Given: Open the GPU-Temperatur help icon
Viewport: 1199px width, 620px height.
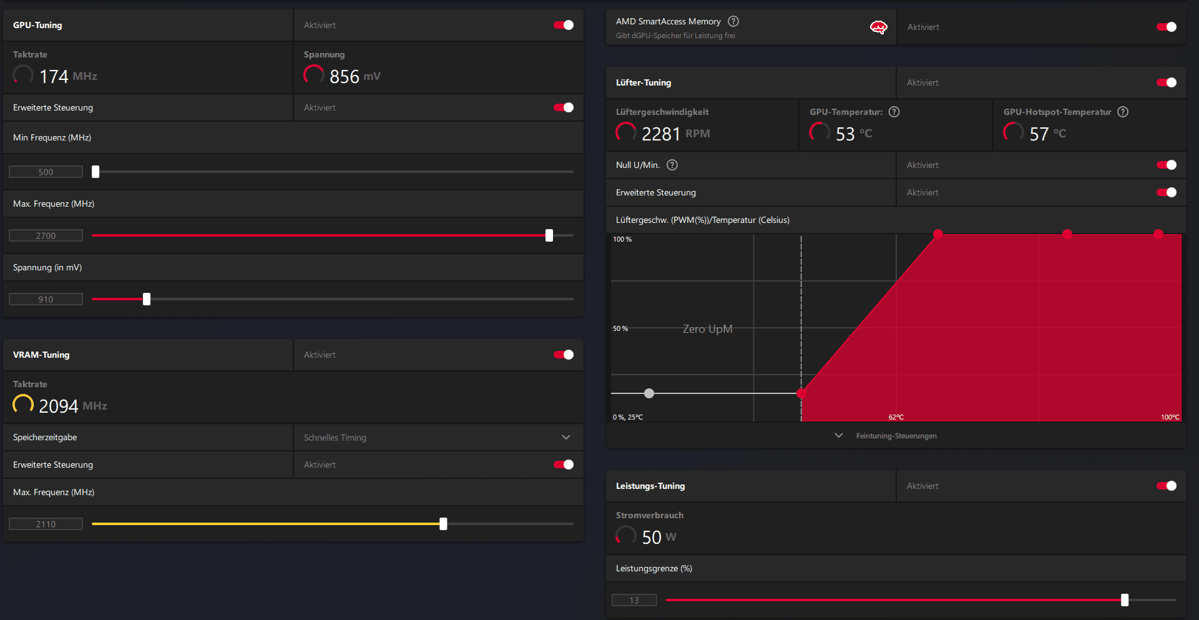Looking at the screenshot, I should (x=894, y=112).
